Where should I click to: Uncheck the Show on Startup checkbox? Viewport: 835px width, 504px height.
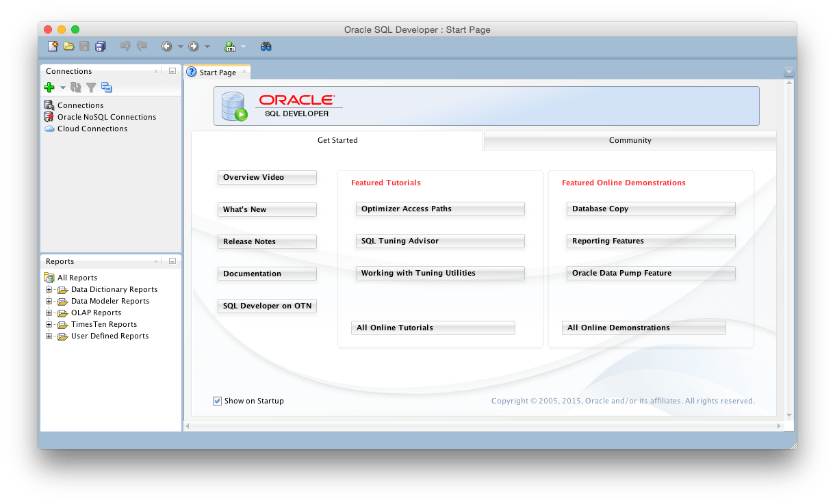217,401
